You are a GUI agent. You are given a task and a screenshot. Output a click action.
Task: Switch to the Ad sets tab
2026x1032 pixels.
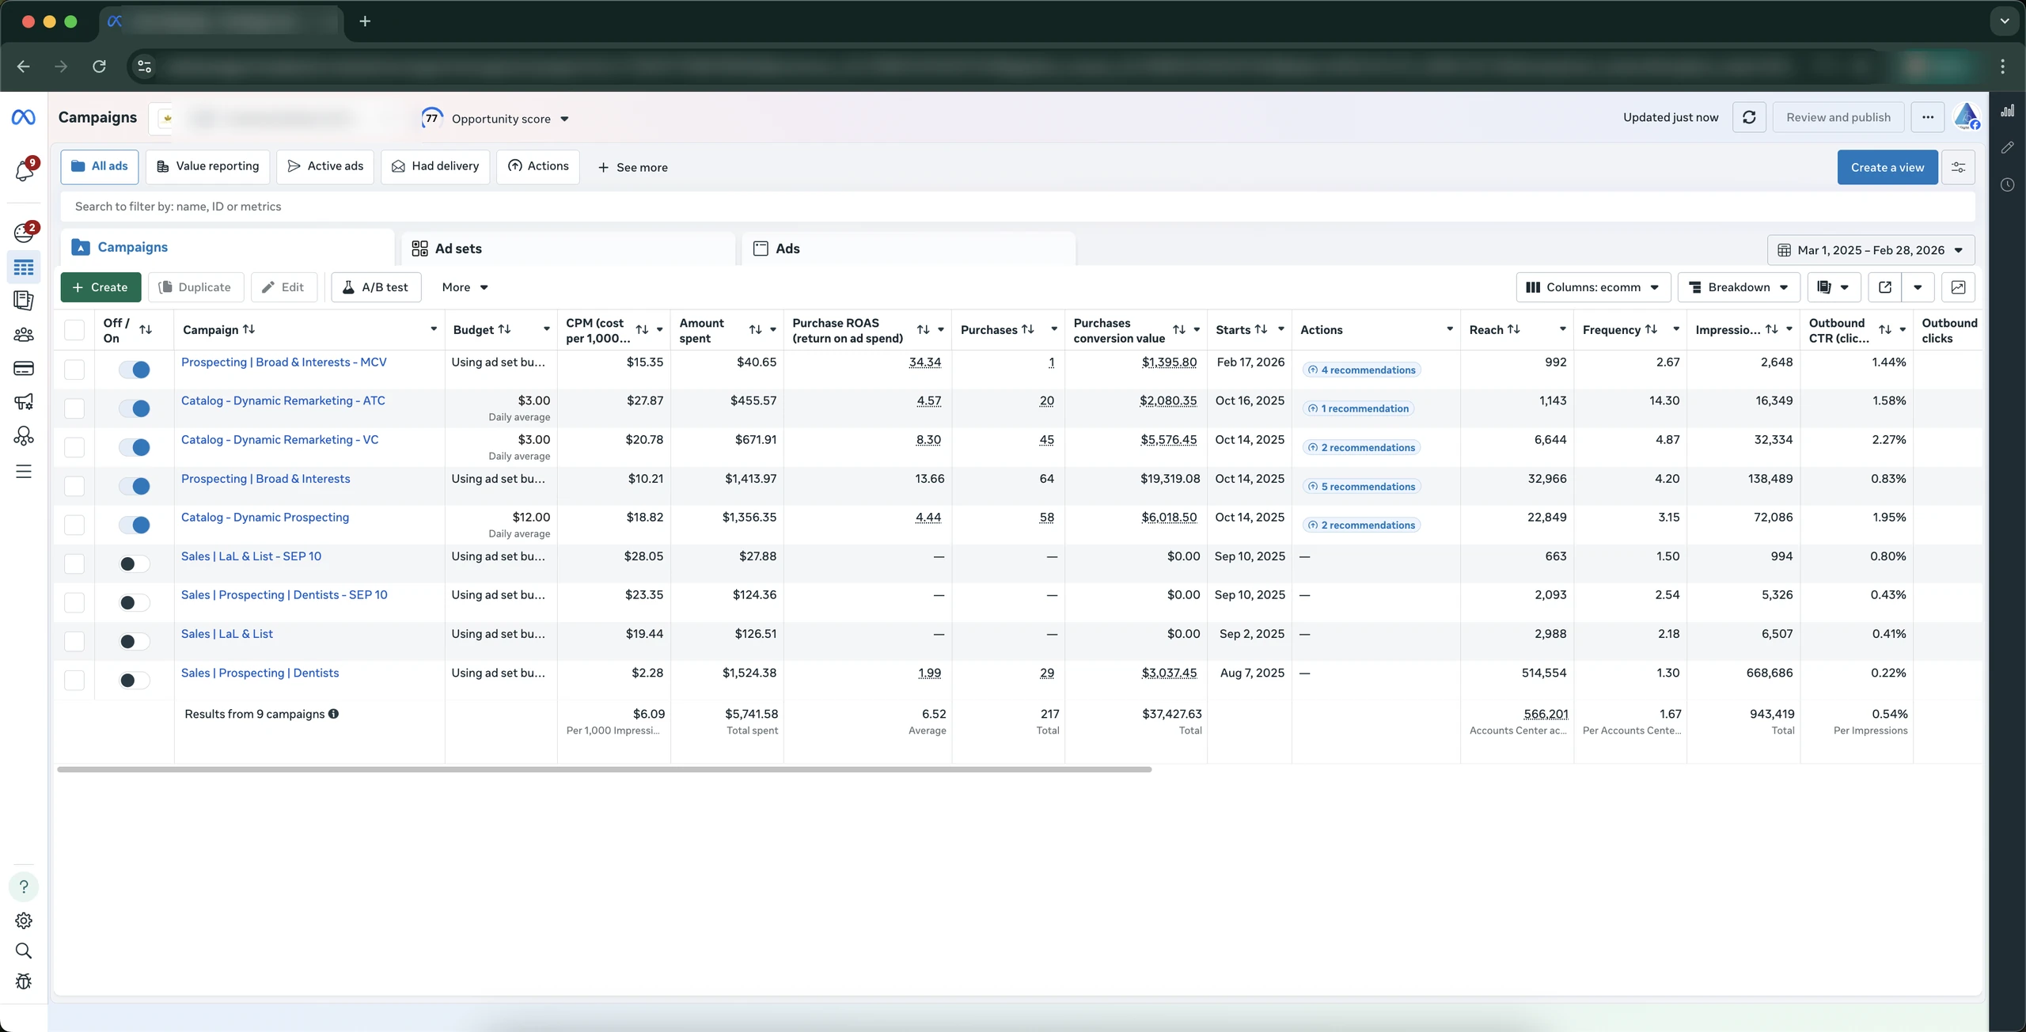(x=568, y=249)
